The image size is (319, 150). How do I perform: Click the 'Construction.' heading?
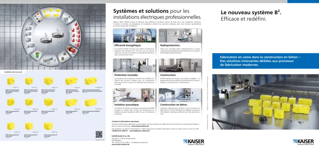(168, 75)
